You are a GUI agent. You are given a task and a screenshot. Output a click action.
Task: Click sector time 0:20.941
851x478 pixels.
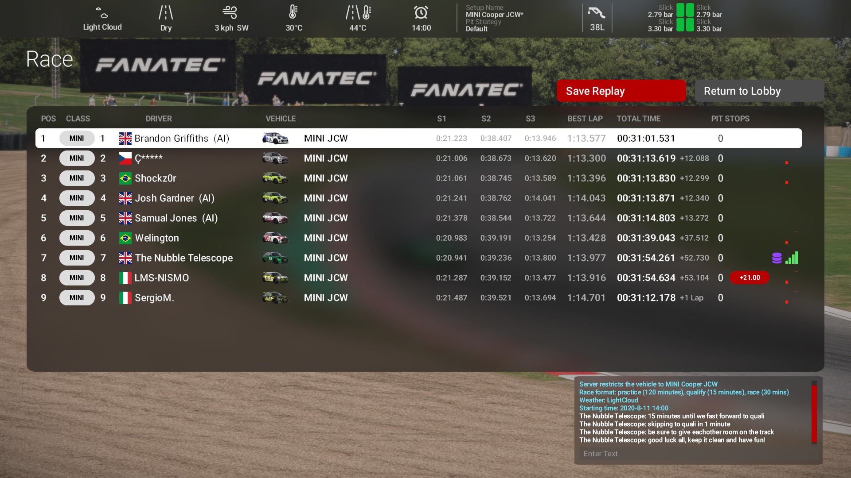click(451, 258)
